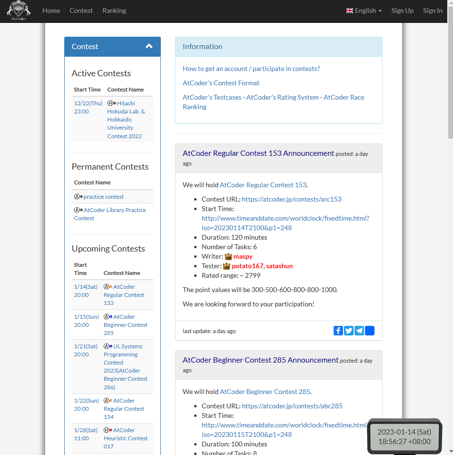Open AtCoder Regular Contest 153 Announcement title

point(258,153)
